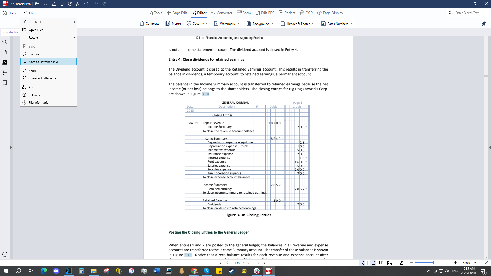Click the info icon at sidebar bottom
This screenshot has width=491, height=276.
tap(5, 254)
